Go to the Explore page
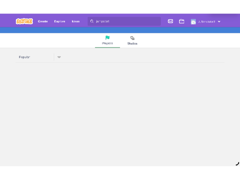Viewport: 240px width, 180px height. point(59,21)
